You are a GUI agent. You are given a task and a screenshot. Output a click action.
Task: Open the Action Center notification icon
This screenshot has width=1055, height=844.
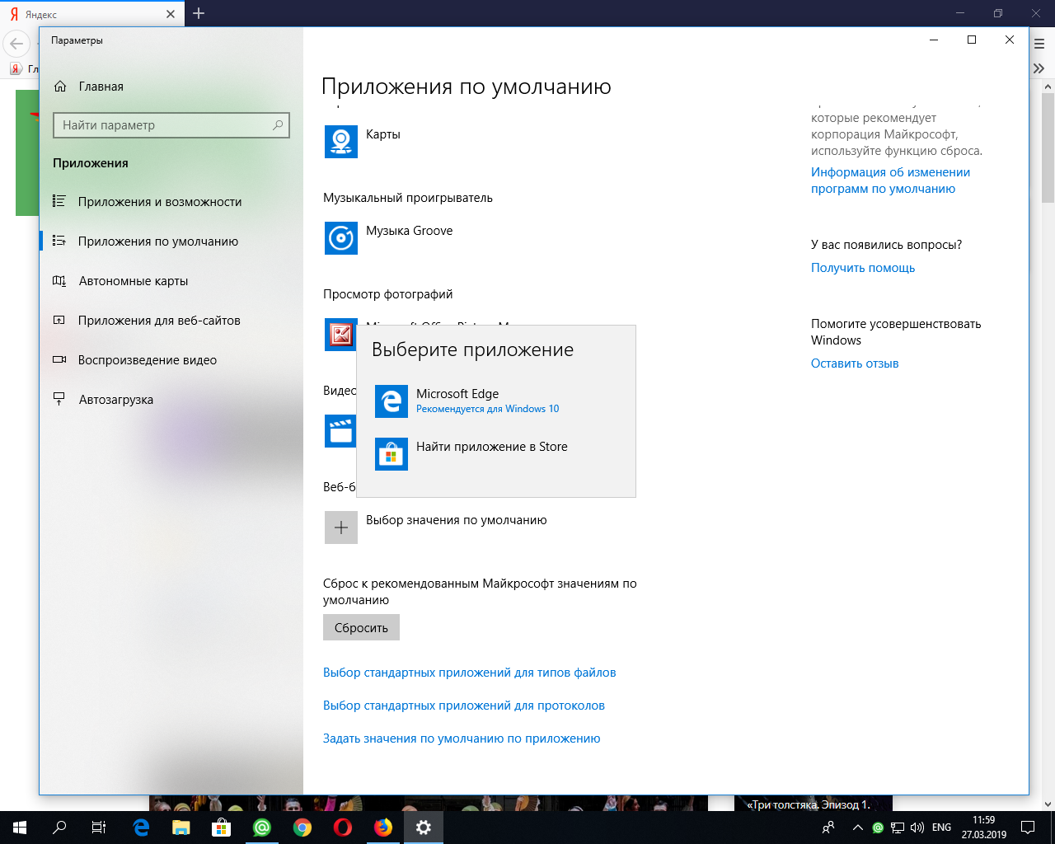(1028, 828)
